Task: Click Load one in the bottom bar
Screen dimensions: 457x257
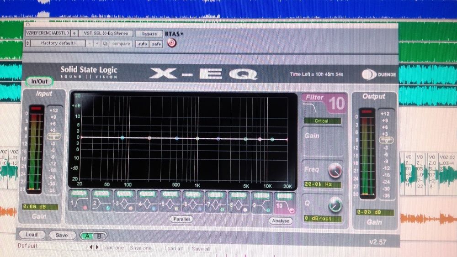Action: click(x=113, y=248)
